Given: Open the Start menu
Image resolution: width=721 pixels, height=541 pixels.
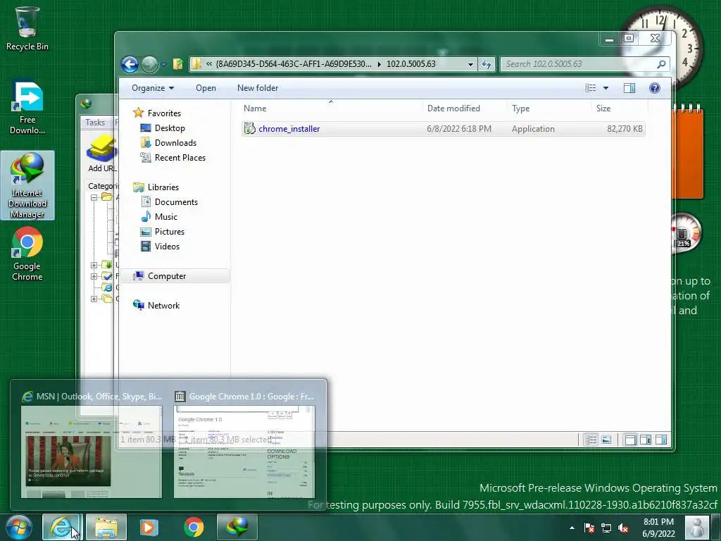Looking at the screenshot, I should [19, 527].
